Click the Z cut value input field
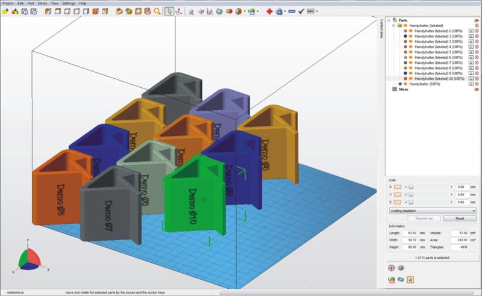The width and height of the screenshot is (482, 296). (x=463, y=203)
